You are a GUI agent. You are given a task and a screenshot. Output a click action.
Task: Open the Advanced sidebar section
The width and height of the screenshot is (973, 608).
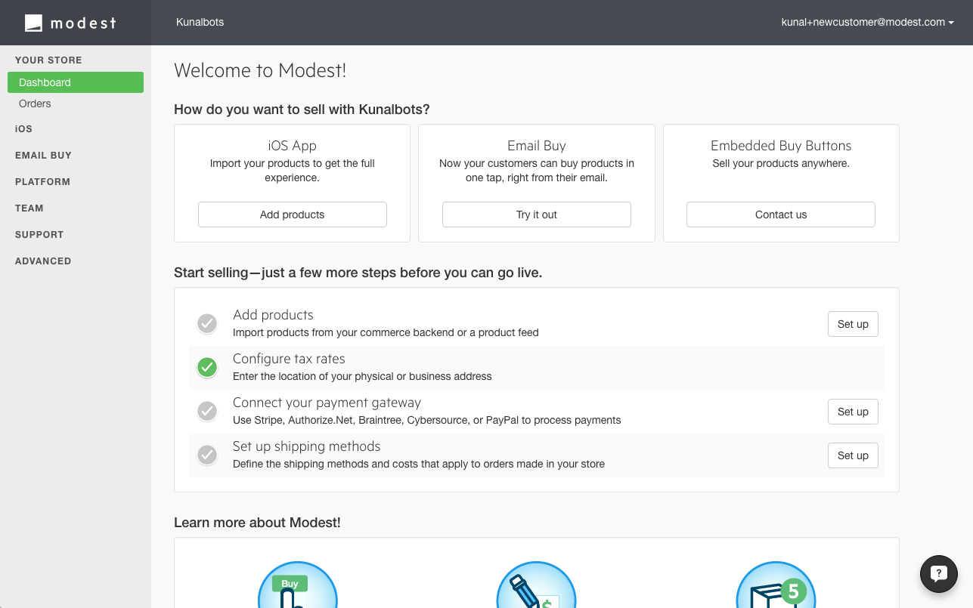pos(43,261)
